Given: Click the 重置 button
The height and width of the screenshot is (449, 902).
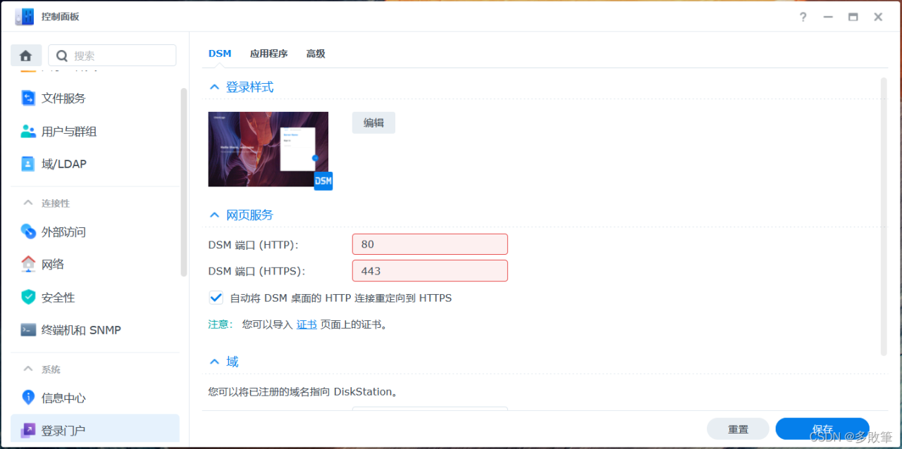Looking at the screenshot, I should click(739, 429).
